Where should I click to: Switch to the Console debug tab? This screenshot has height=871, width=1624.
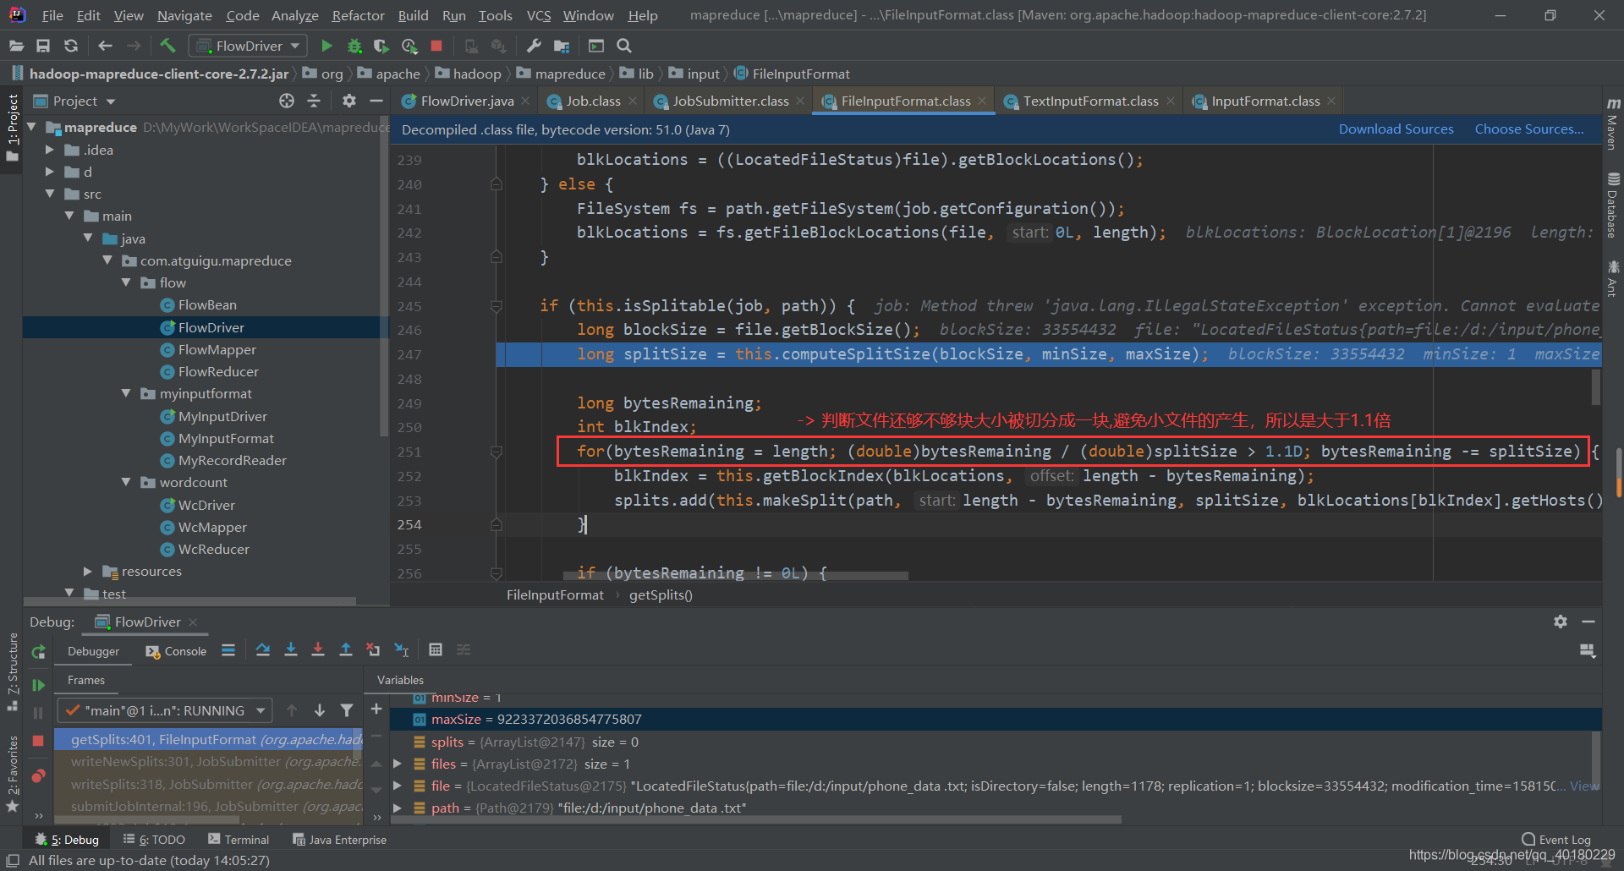[176, 651]
